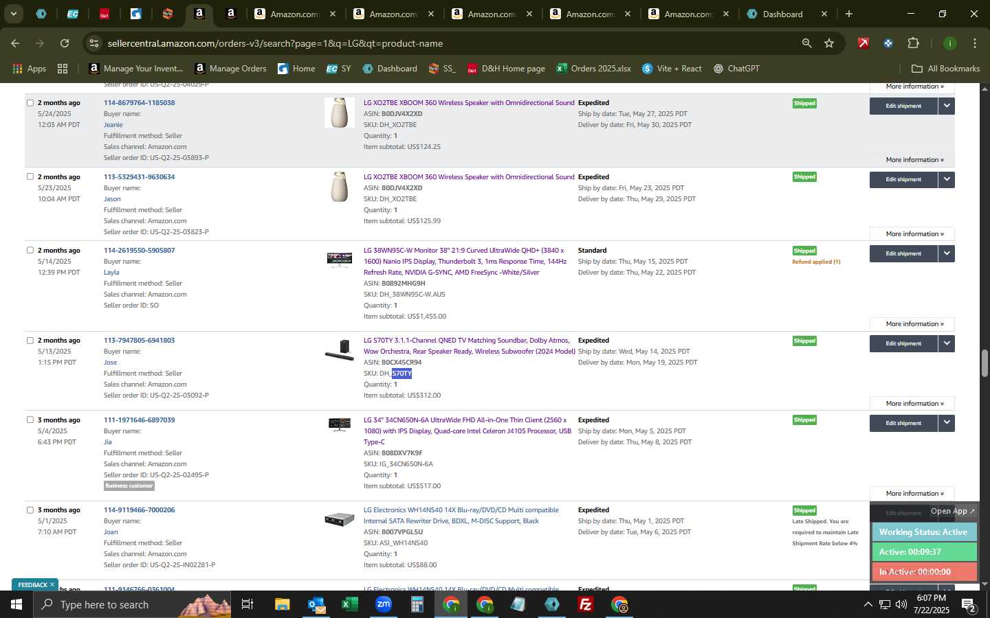The height and width of the screenshot is (618, 990).
Task: Open the Chrome profile avatar
Action: click(x=949, y=43)
